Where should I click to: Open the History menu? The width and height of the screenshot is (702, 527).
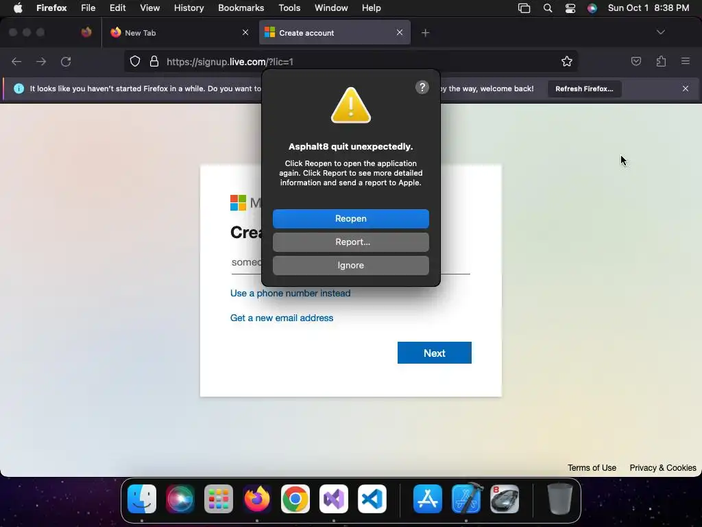point(189,8)
